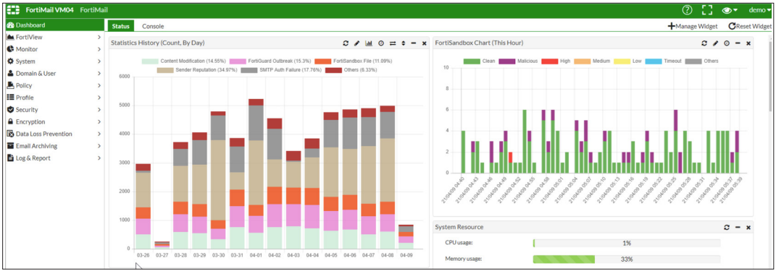Open the Policy sidebar menu item
Screen dimensions: 776x271
point(54,85)
